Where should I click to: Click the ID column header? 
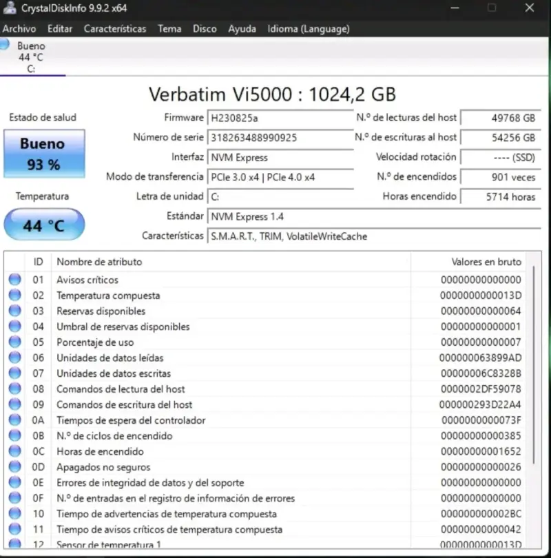(38, 262)
